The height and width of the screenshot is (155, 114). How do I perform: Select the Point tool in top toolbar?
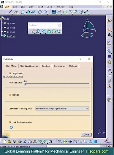[x=5, y=12]
